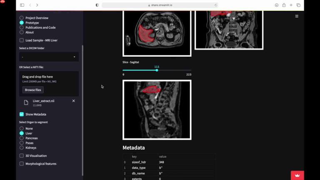320x180 pixels.
Task: Click the file icon next to Liver_extract.nii
Action: click(26, 102)
